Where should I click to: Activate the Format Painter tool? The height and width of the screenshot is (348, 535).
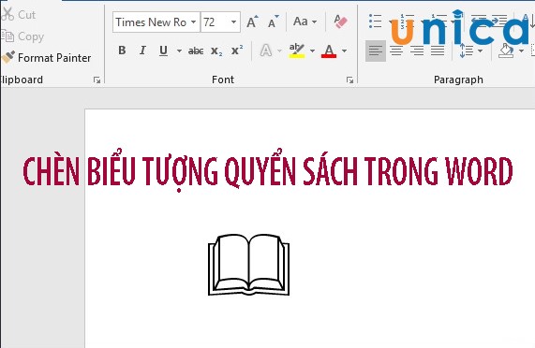pyautogui.click(x=47, y=58)
